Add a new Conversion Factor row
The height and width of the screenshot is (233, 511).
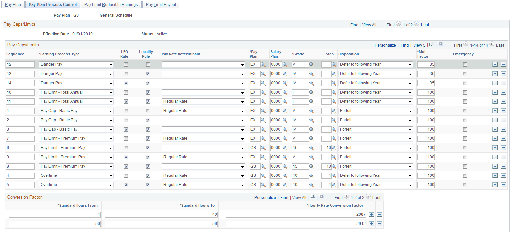tap(371, 214)
